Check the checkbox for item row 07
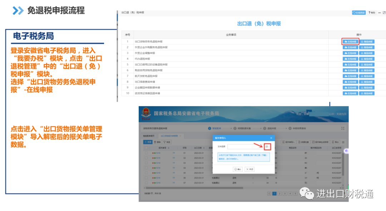 (146, 183)
